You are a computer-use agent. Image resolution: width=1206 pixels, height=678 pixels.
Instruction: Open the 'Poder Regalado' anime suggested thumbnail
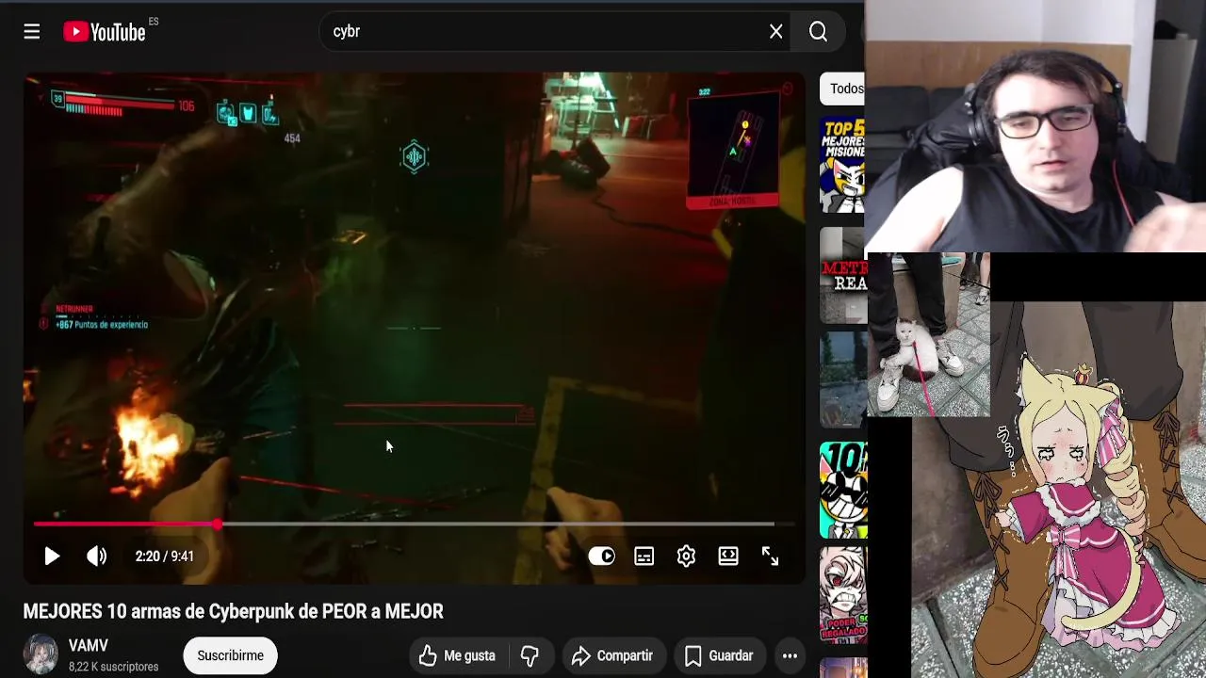pos(842,596)
